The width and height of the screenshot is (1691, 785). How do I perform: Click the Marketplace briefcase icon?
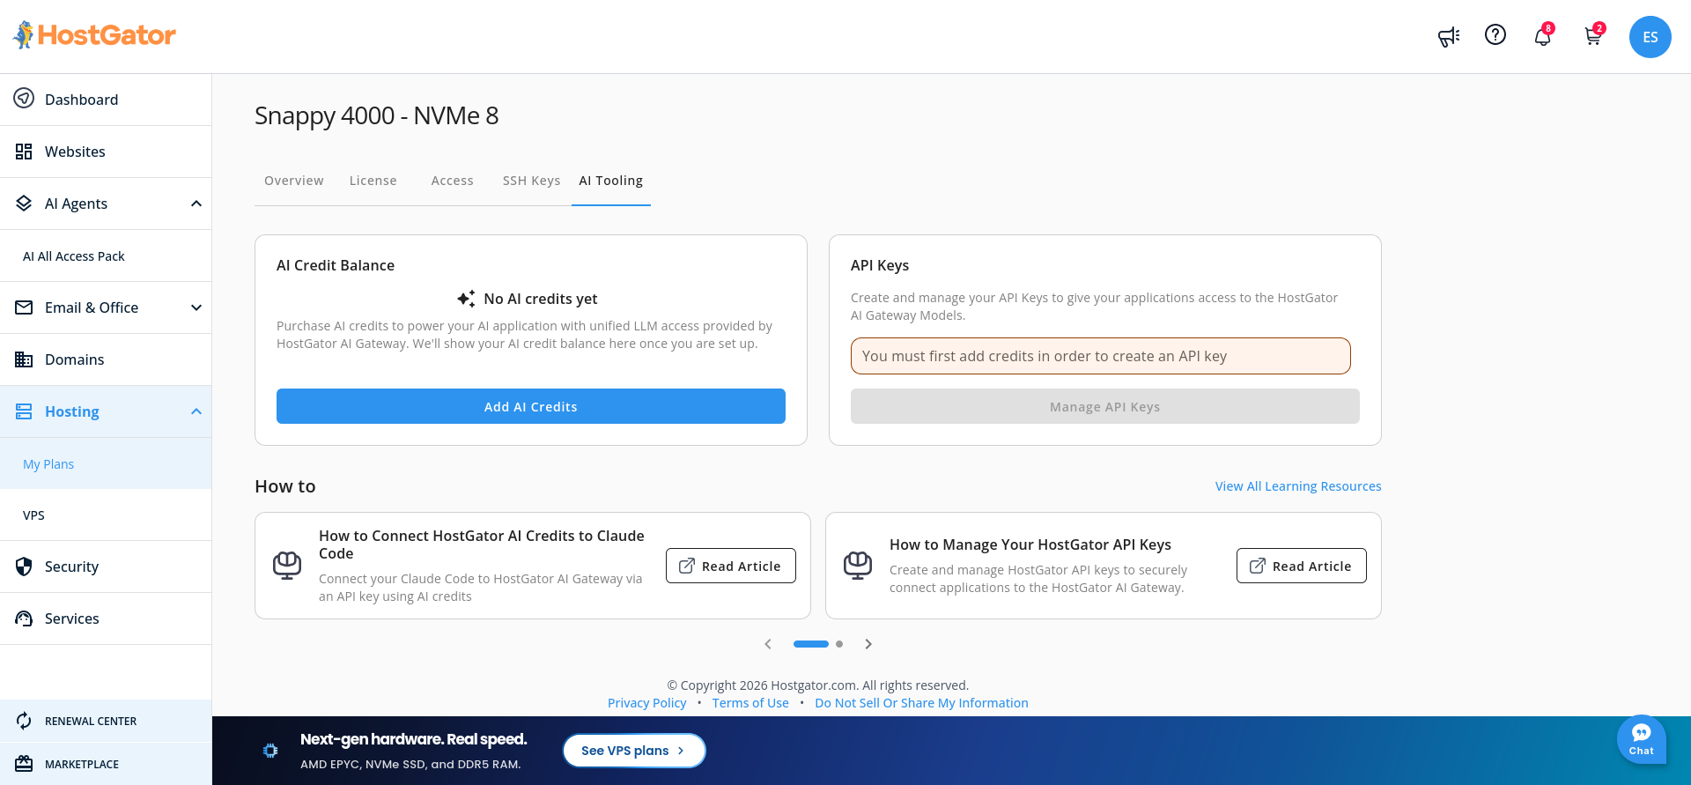24,764
